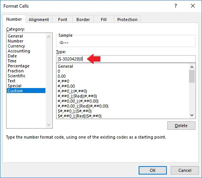
Task: Open the Font tab
Action: [63, 20]
